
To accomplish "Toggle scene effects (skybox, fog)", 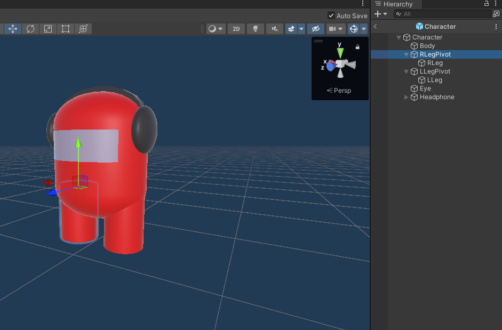I will [291, 29].
